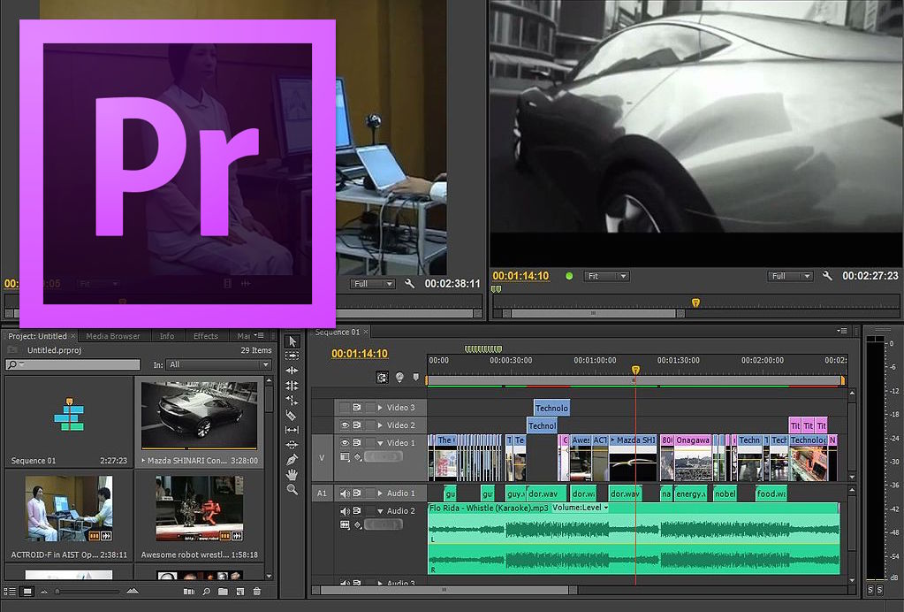Open Program monitor Full resolution dropdown
The width and height of the screenshot is (904, 612).
point(790,276)
